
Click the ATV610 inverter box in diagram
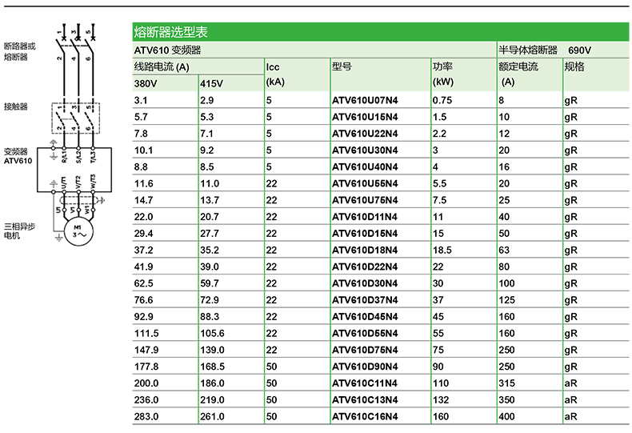78,166
